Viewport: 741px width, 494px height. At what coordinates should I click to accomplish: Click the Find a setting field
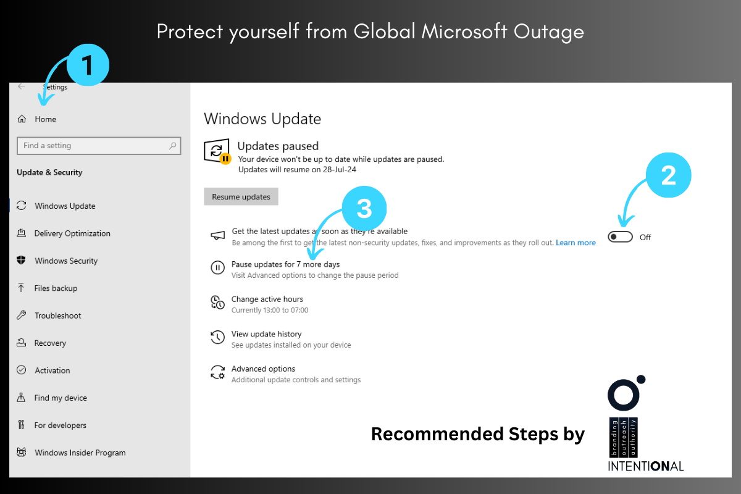coord(99,146)
